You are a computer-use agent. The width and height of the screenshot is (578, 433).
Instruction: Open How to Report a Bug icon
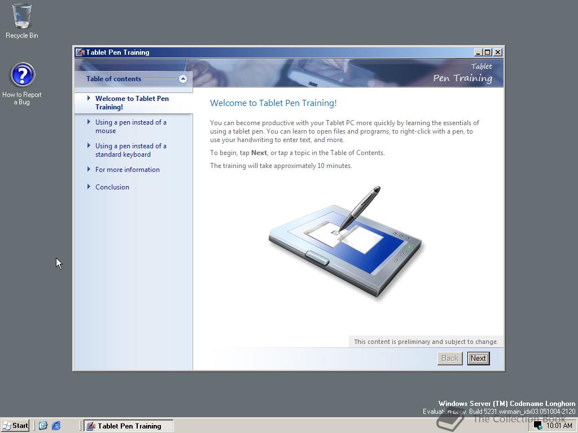[22, 83]
